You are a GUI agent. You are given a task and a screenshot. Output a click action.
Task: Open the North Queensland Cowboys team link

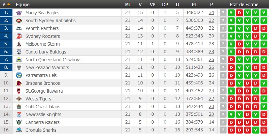pyautogui.click(x=53, y=60)
